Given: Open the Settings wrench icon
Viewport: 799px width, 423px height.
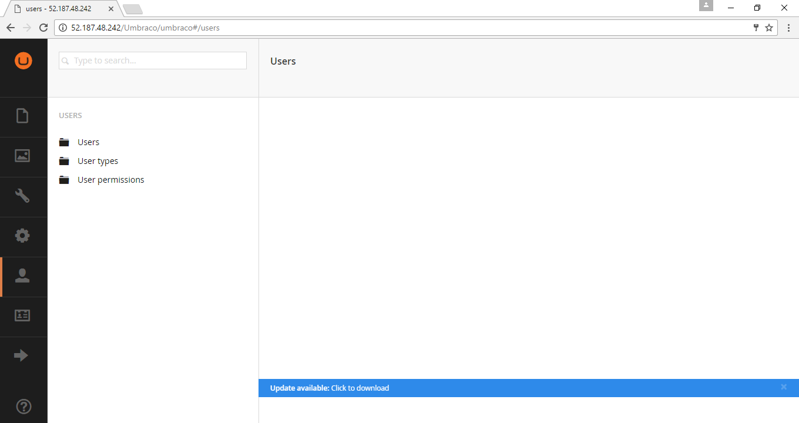Looking at the screenshot, I should [x=22, y=196].
